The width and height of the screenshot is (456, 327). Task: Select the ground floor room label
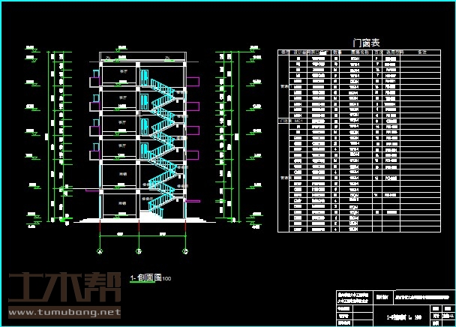pyautogui.click(x=124, y=202)
